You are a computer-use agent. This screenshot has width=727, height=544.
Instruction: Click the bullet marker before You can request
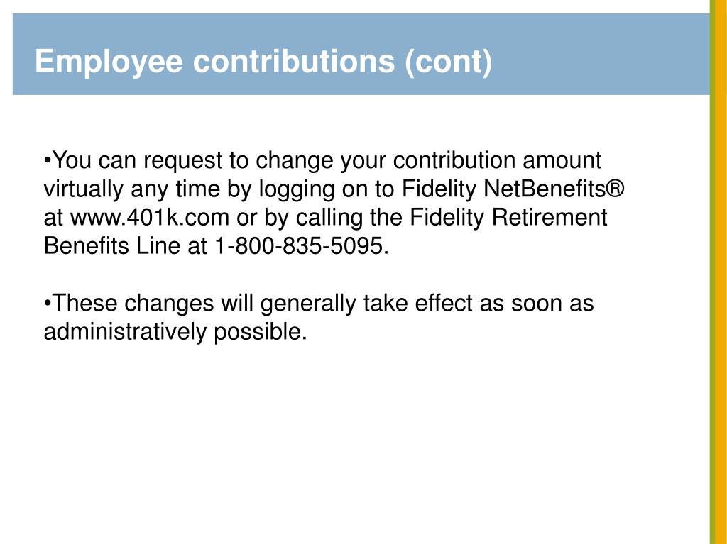tap(48, 161)
